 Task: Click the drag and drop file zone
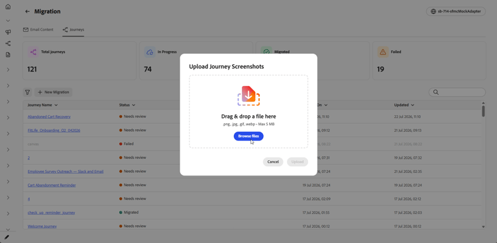248,111
